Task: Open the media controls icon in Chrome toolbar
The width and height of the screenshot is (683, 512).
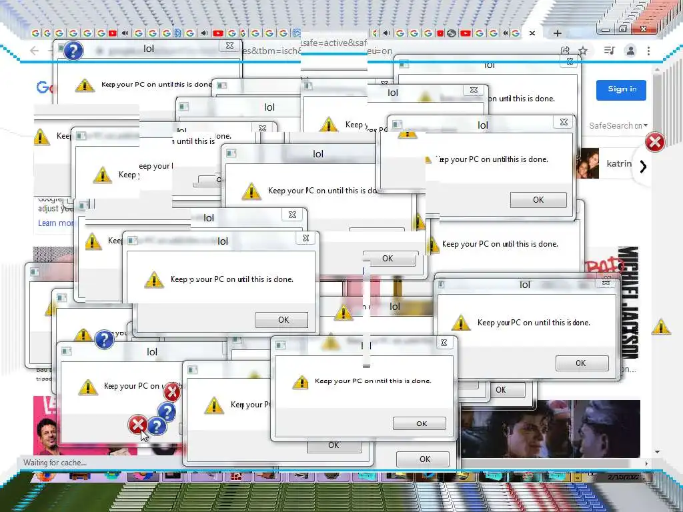Action: 610,51
